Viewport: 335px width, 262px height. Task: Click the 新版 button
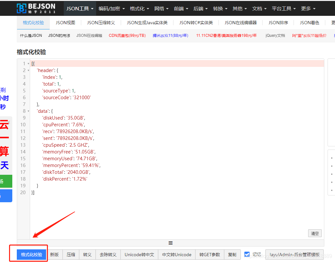[x=54, y=255]
